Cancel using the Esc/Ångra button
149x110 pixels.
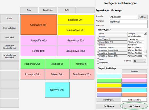(109, 106)
